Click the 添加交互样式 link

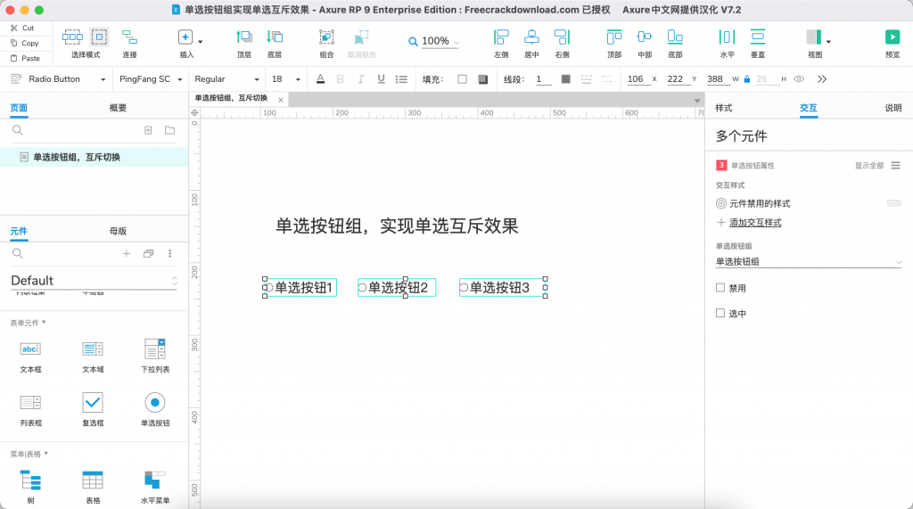coord(754,223)
